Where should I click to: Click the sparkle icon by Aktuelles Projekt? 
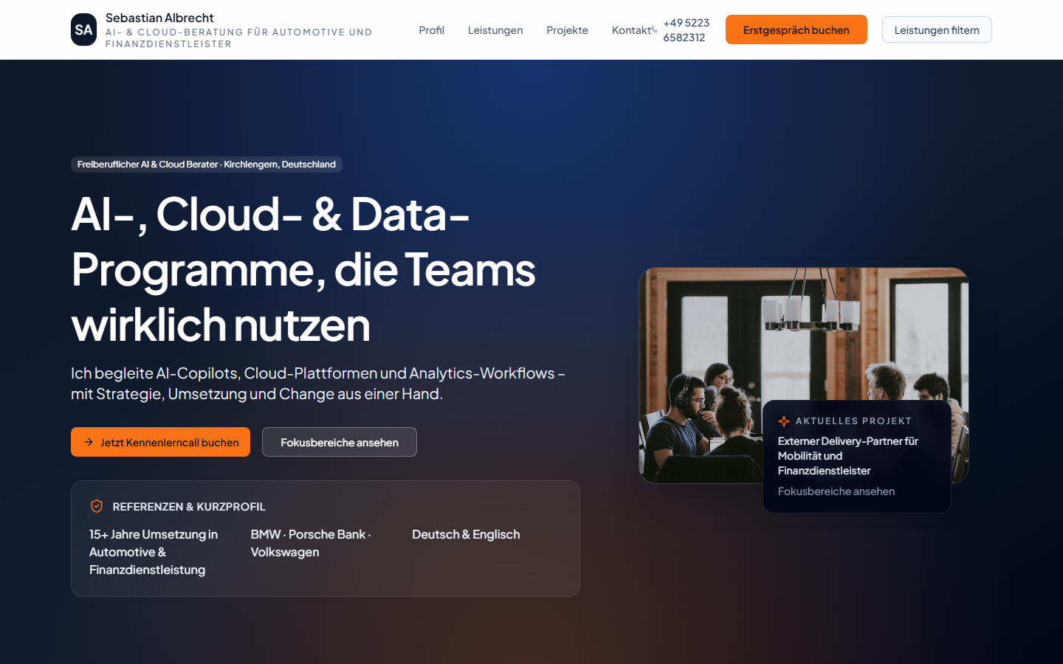(x=784, y=421)
